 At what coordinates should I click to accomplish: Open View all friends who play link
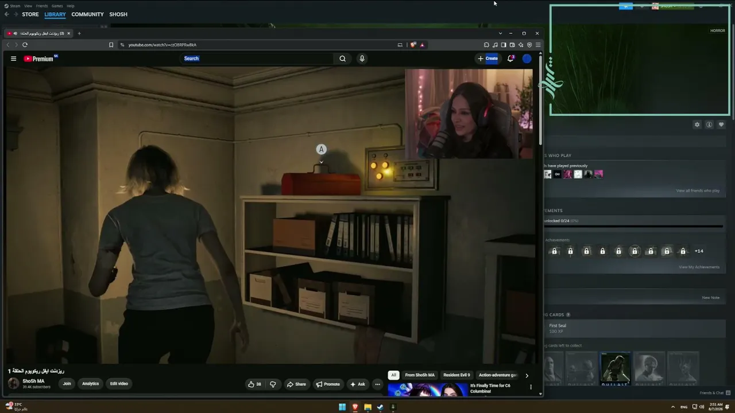pyautogui.click(x=698, y=190)
